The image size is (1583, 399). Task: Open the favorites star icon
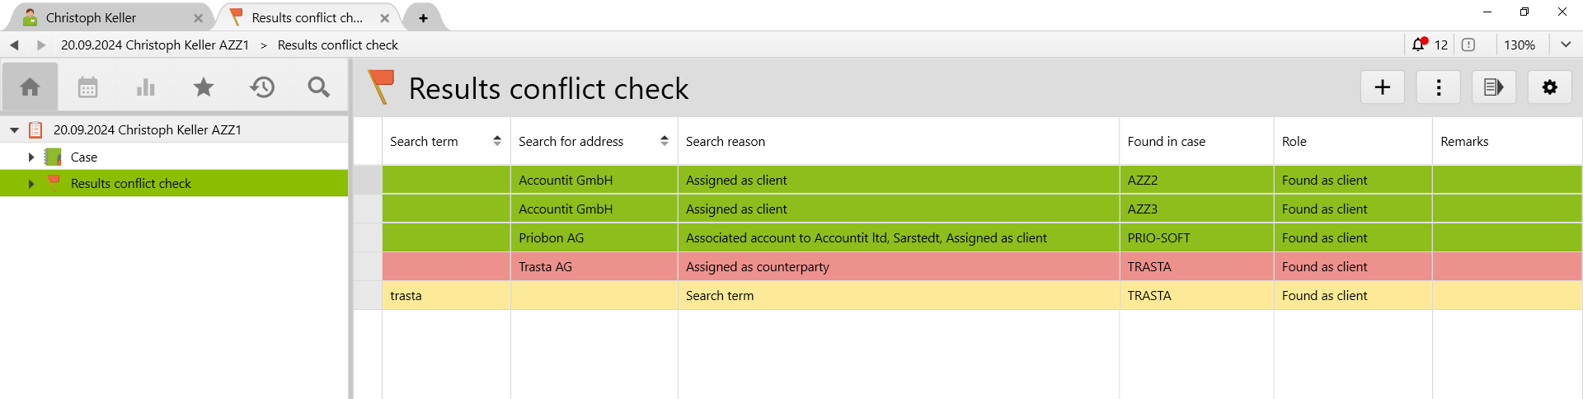204,87
